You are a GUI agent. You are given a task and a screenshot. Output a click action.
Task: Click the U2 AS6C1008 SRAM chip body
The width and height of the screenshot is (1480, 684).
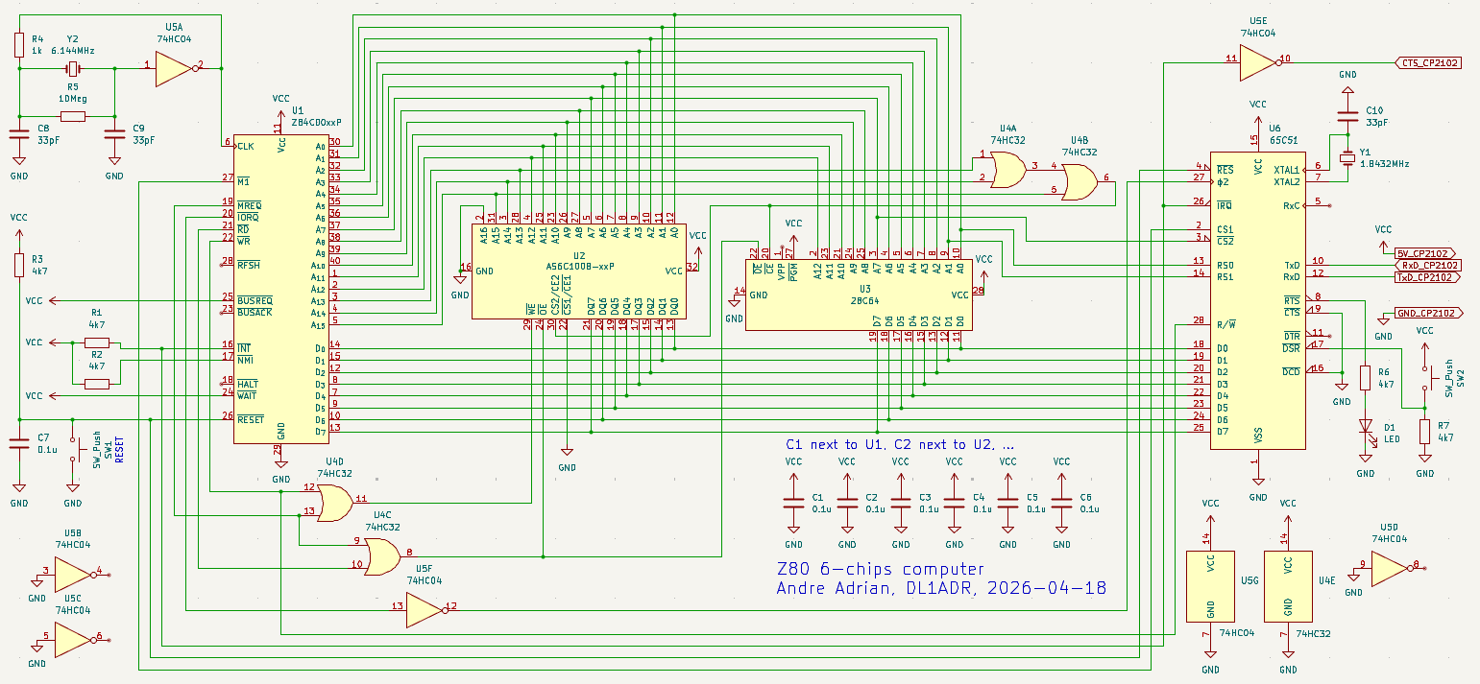pyautogui.click(x=578, y=278)
